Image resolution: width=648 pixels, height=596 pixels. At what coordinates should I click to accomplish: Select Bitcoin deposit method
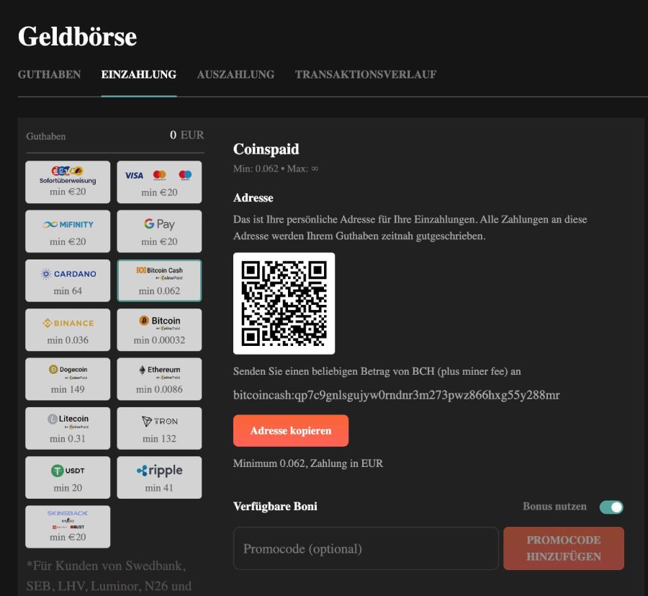tap(159, 329)
